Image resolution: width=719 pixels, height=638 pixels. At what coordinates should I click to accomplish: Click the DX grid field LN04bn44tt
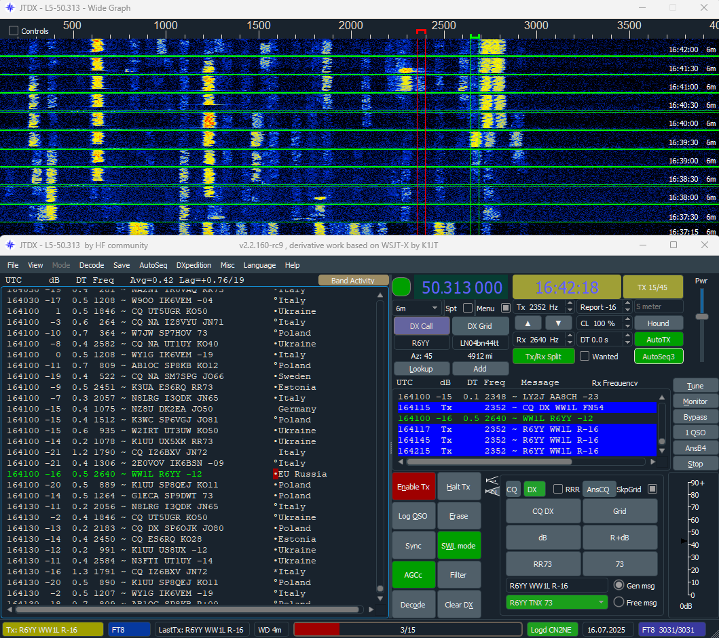point(479,342)
